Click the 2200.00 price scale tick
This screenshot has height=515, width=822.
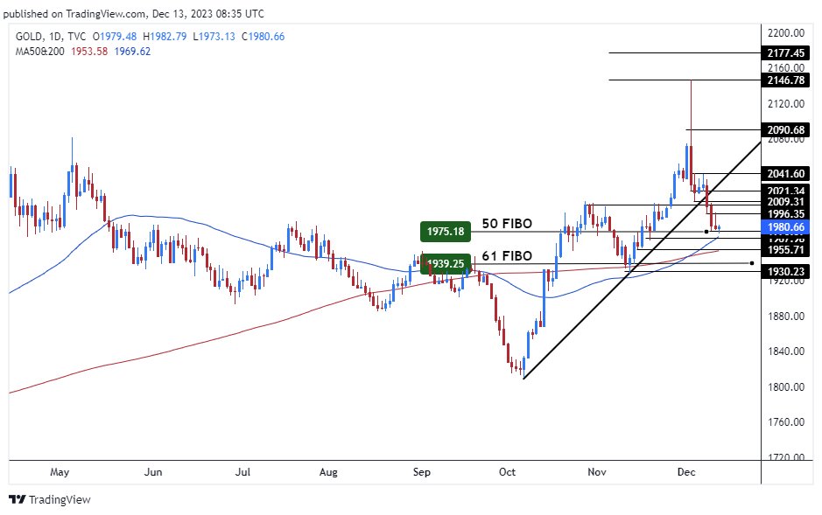point(785,33)
